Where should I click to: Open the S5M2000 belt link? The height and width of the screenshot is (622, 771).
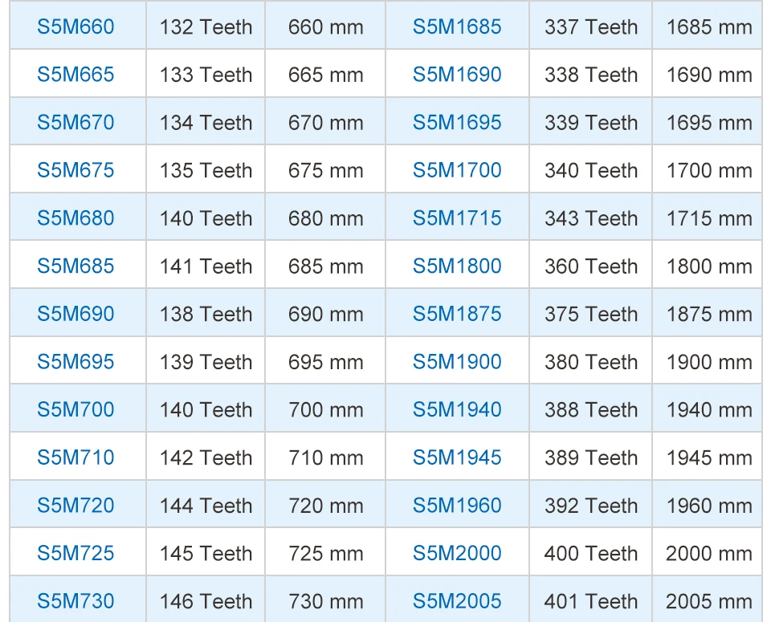[x=457, y=553]
